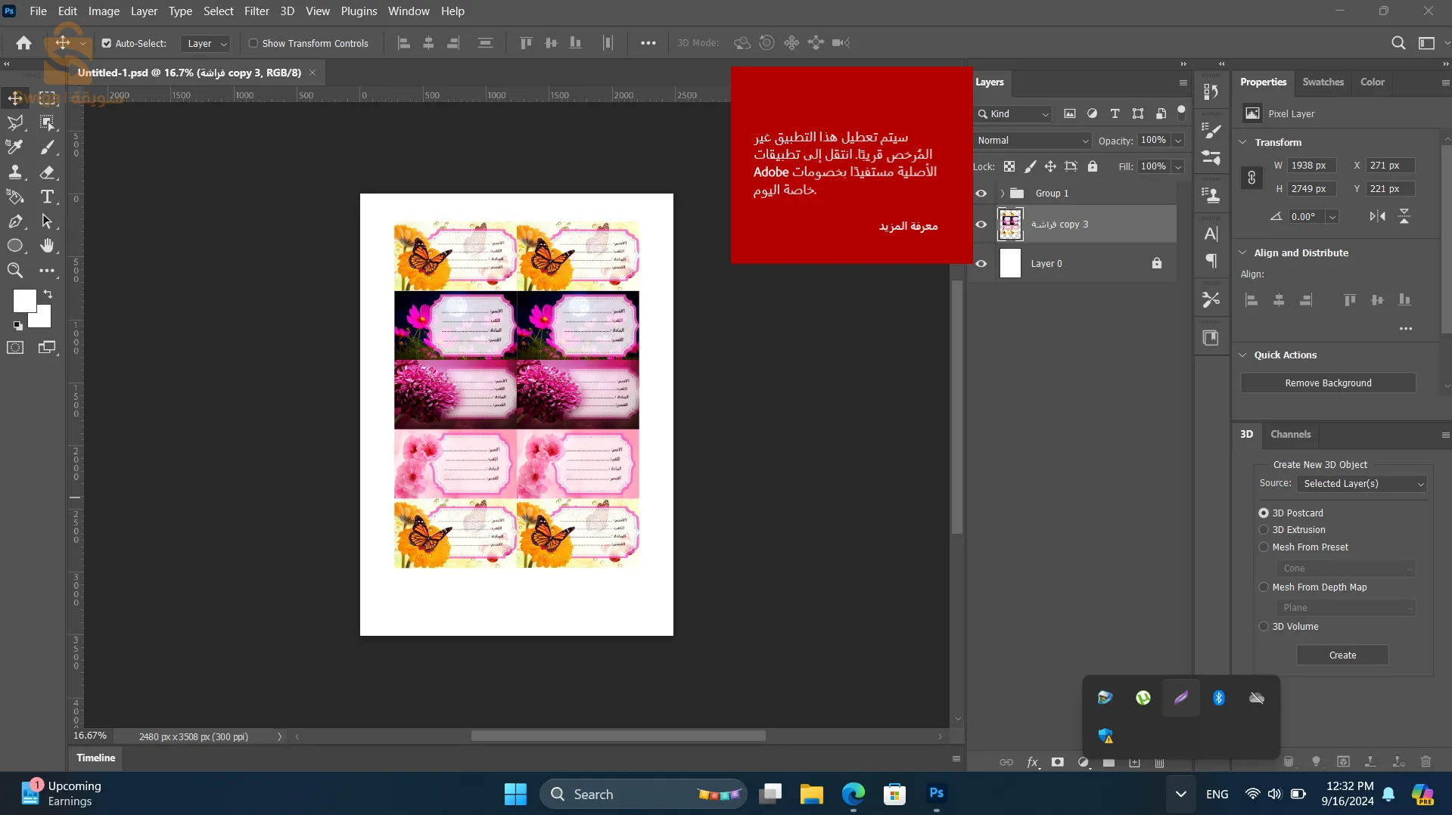Enable Show Transform Controls checkbox
Viewport: 1452px width, 815px height.
click(253, 43)
